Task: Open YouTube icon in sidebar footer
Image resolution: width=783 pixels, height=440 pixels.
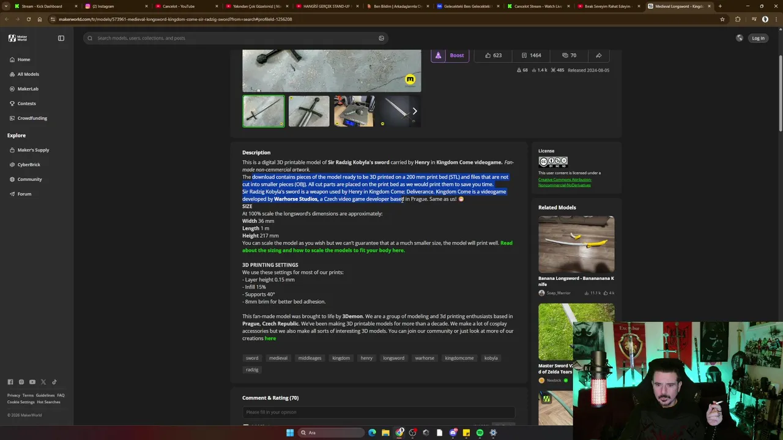Action: coord(32,382)
